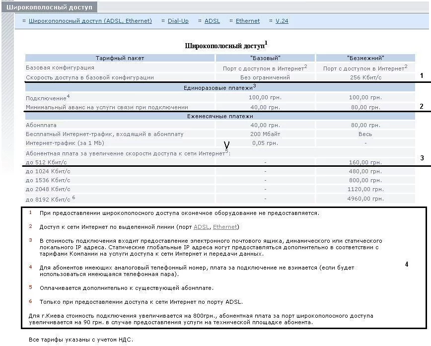Click Бесплатный Интернет-трафик row label

click(104, 134)
